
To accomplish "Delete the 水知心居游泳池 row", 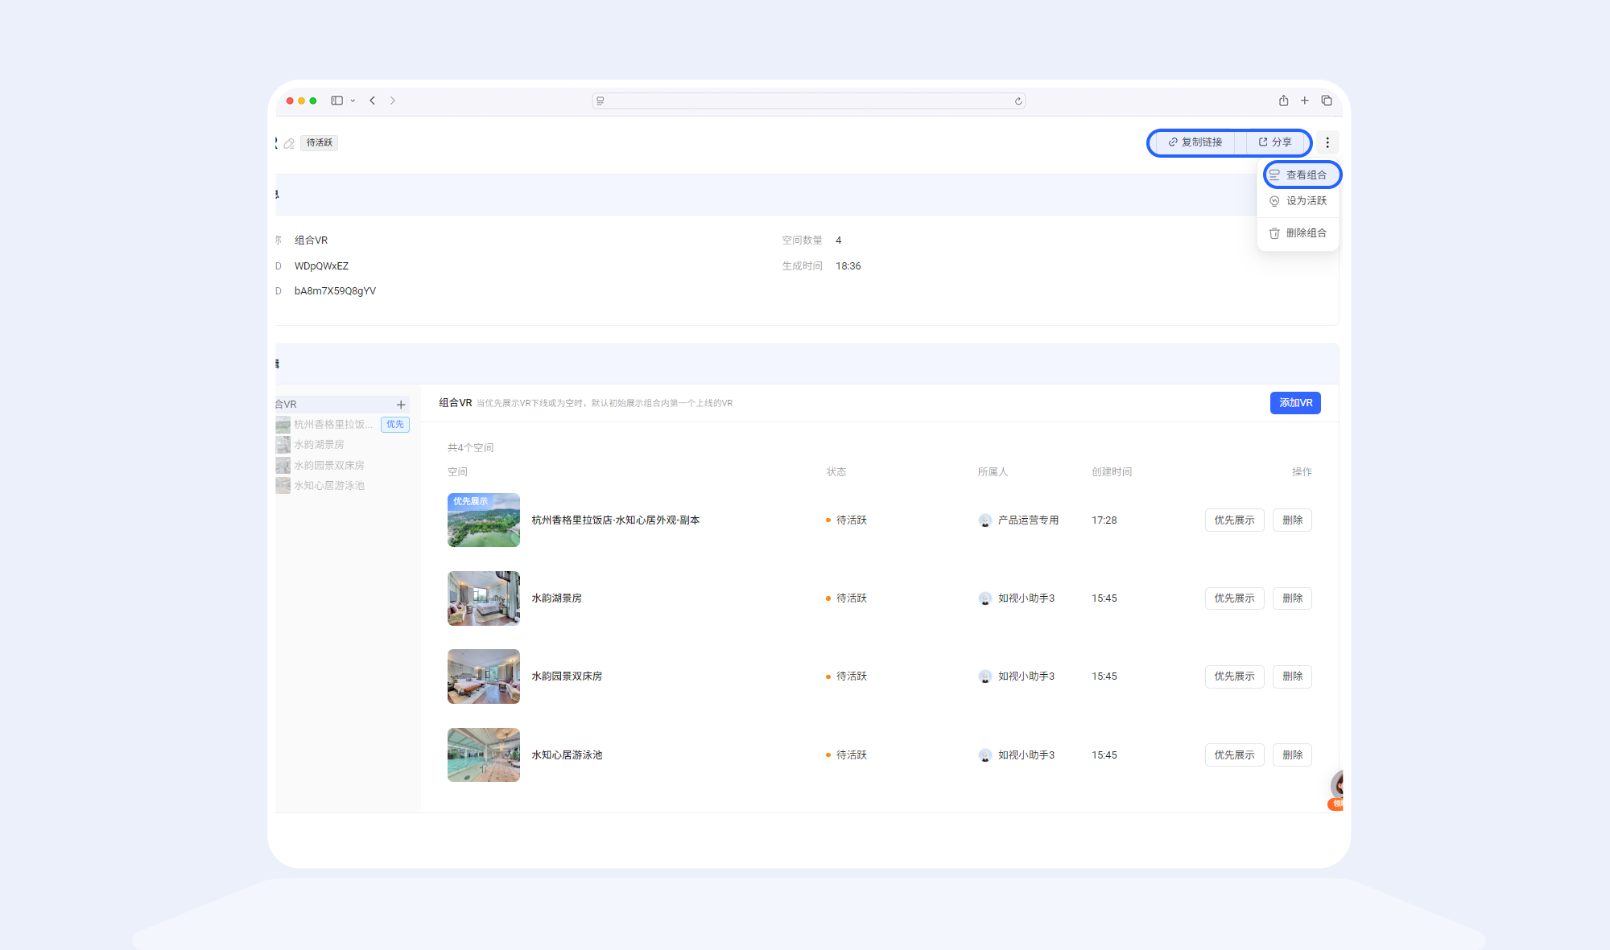I will [x=1292, y=755].
